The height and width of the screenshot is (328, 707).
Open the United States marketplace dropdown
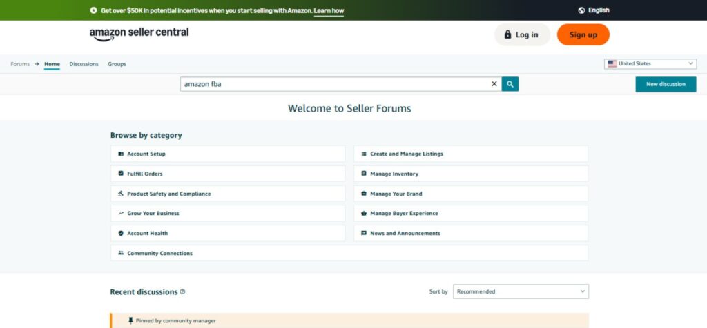650,64
